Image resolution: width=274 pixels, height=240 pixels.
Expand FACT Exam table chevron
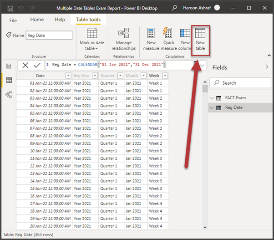pos(212,98)
